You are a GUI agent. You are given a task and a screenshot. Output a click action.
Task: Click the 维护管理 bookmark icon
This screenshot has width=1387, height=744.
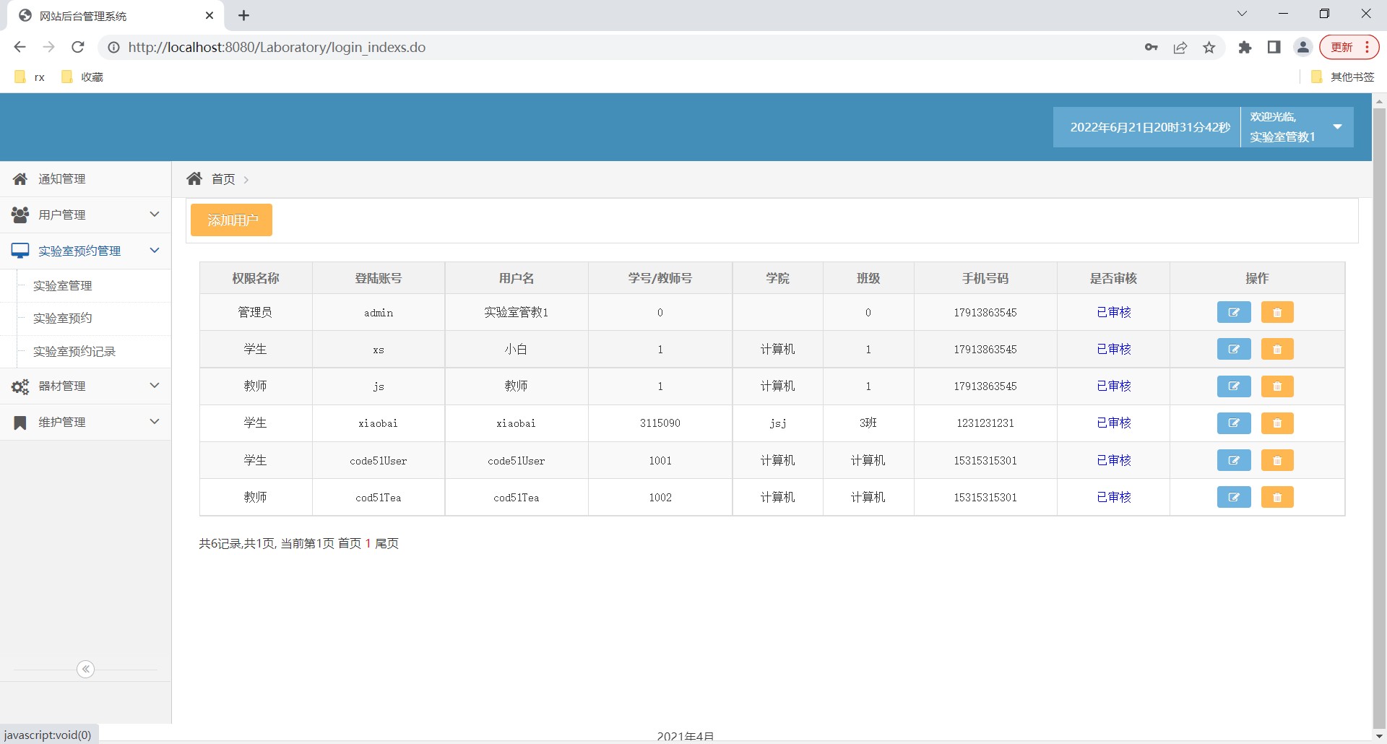[x=20, y=422]
